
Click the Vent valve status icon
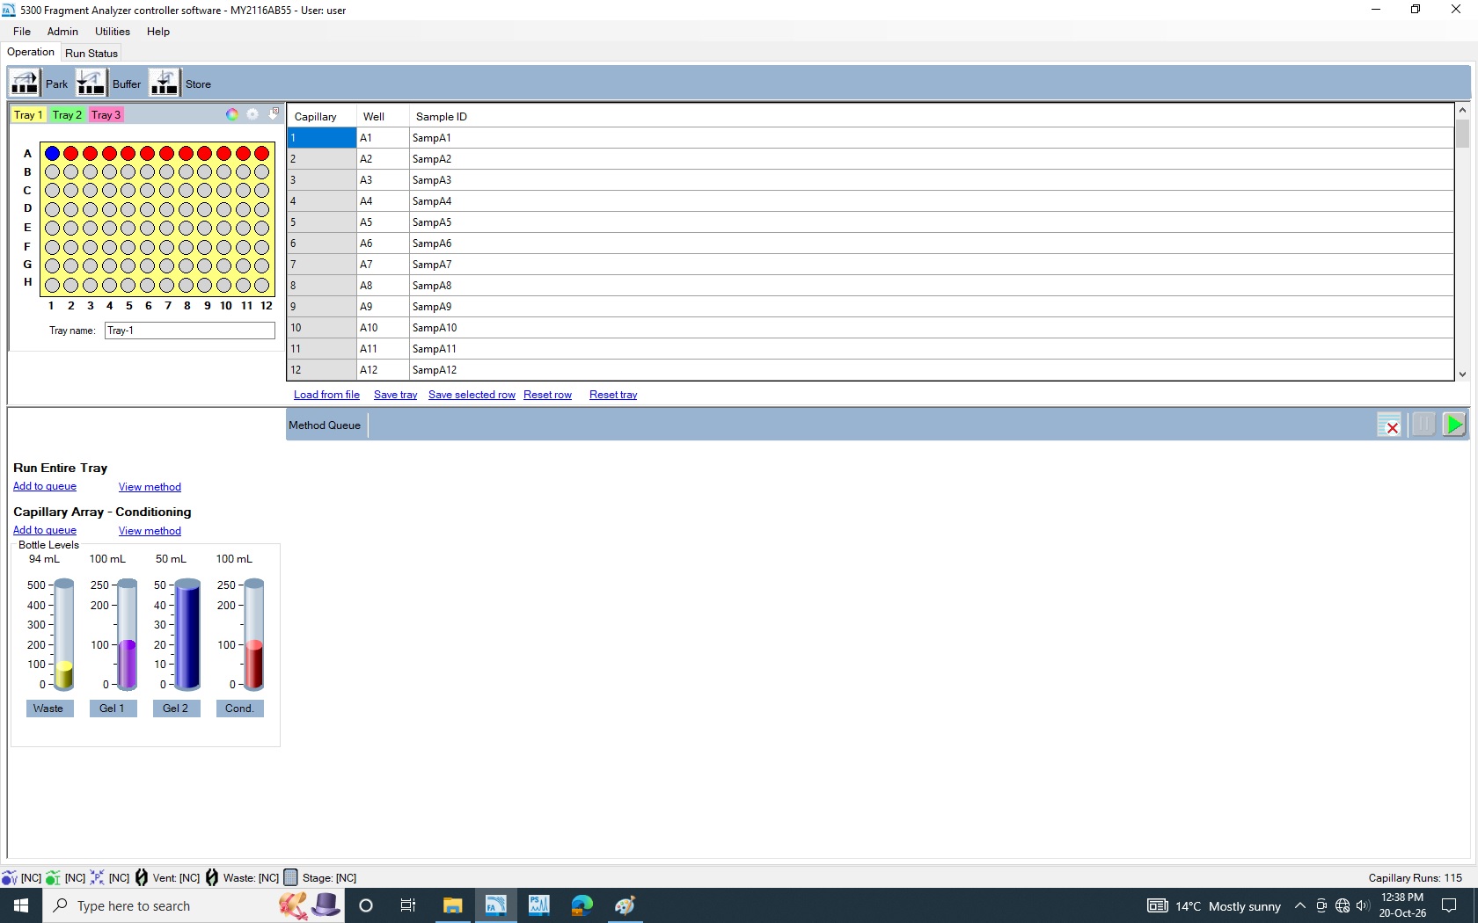coord(142,877)
